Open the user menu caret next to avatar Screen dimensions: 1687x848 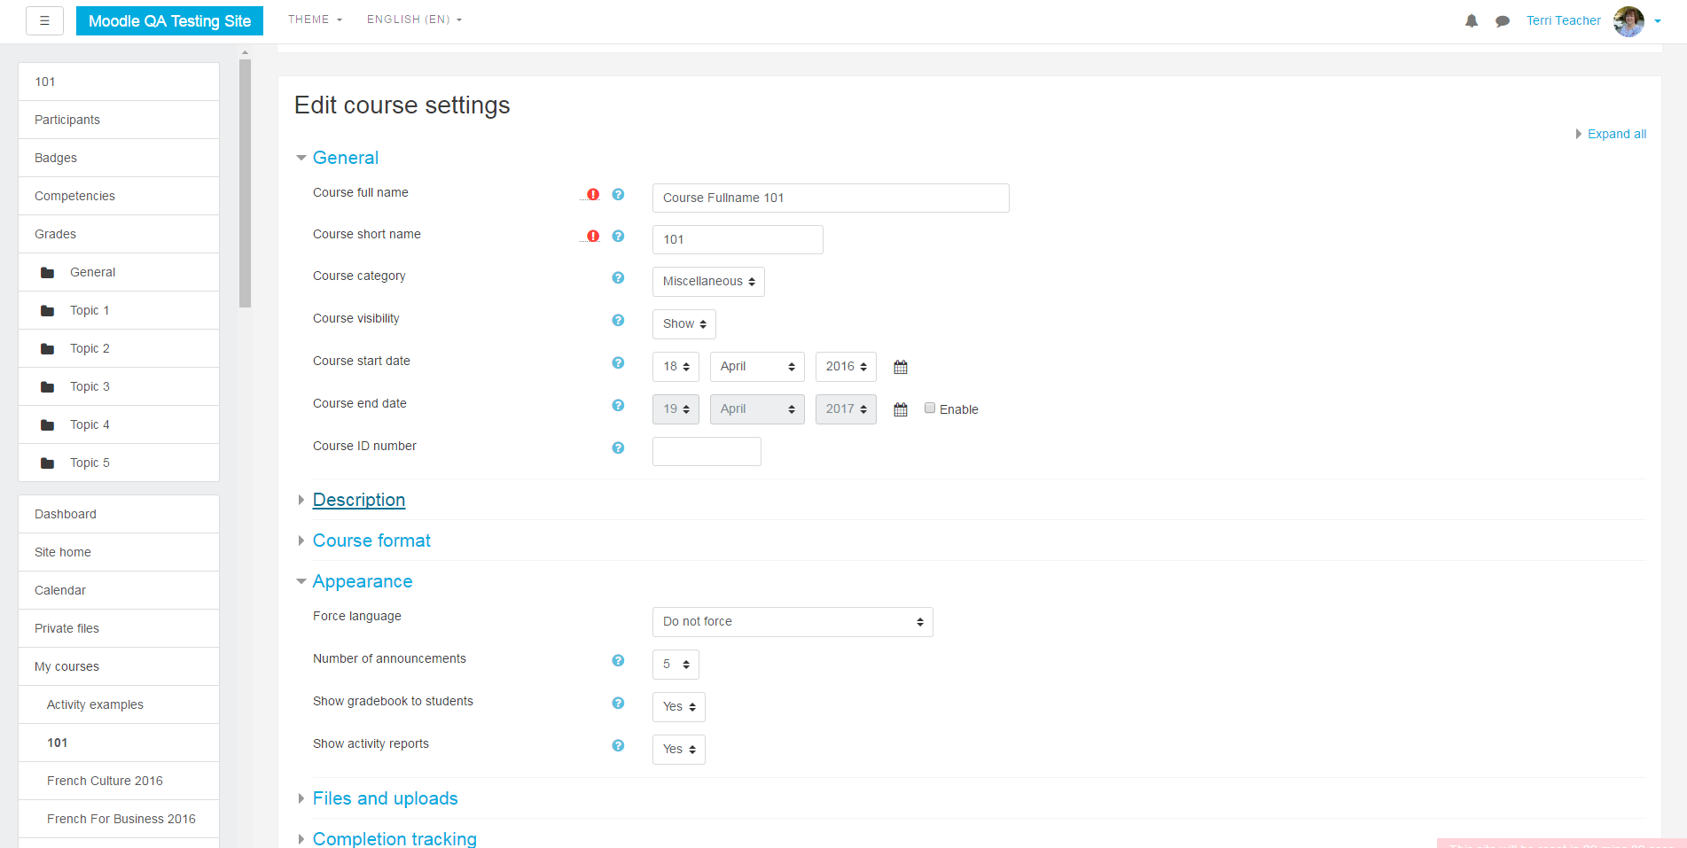pyautogui.click(x=1658, y=21)
